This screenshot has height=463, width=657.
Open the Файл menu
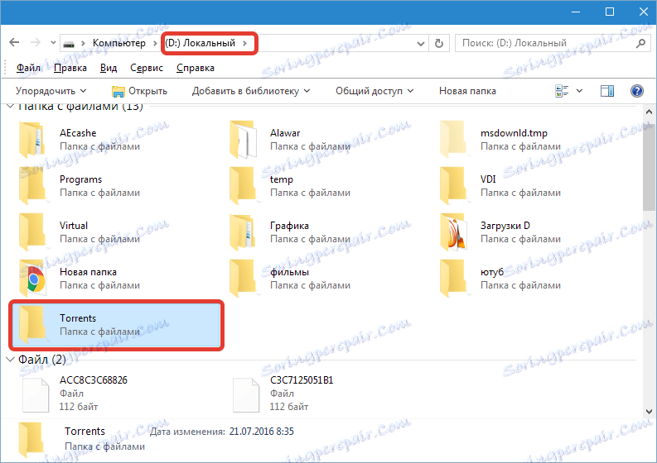click(28, 68)
